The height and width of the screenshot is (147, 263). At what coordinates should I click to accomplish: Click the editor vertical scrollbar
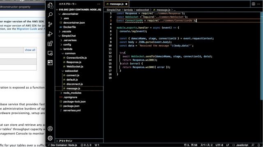[x=261, y=56]
